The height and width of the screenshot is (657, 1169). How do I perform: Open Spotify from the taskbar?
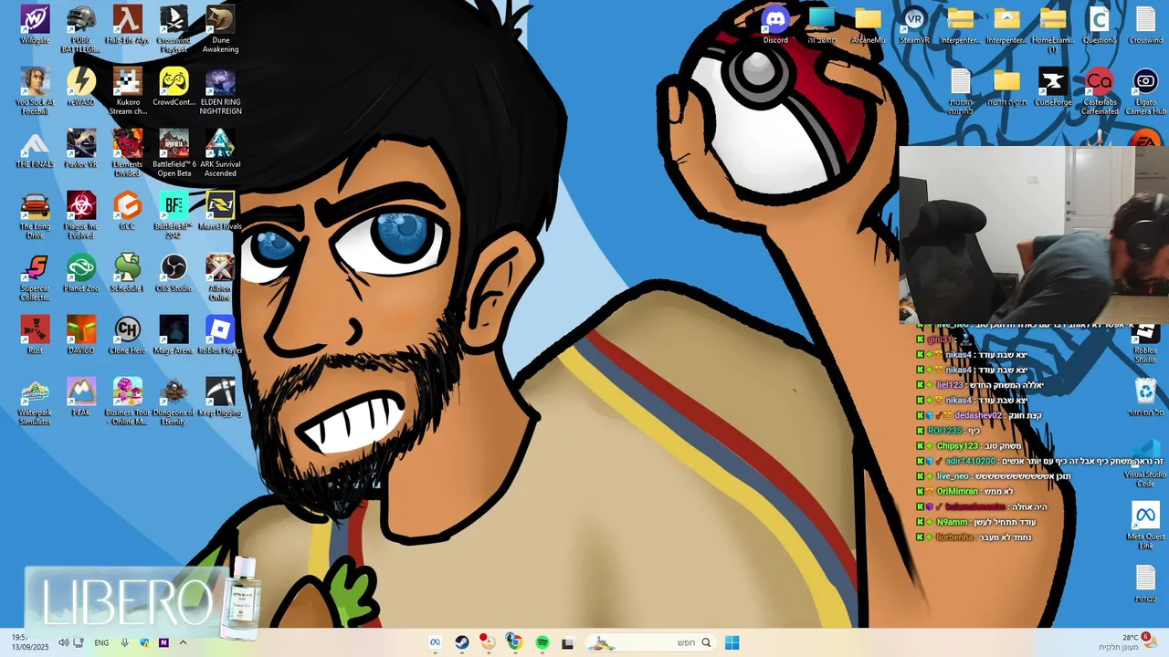(542, 642)
